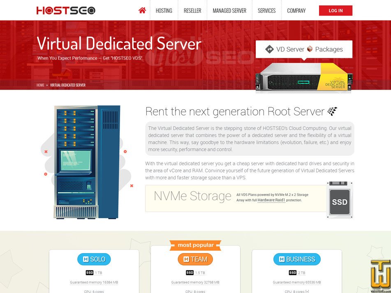Viewport: 391px width, 293px height.
Task: Select the BUSINESS plan badge
Action: pyautogui.click(x=297, y=259)
